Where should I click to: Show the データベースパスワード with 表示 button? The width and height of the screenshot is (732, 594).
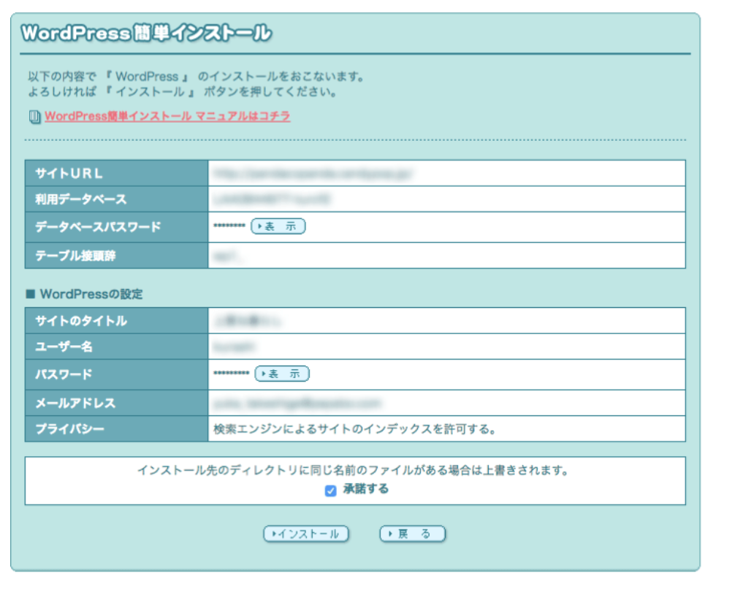pos(278,227)
